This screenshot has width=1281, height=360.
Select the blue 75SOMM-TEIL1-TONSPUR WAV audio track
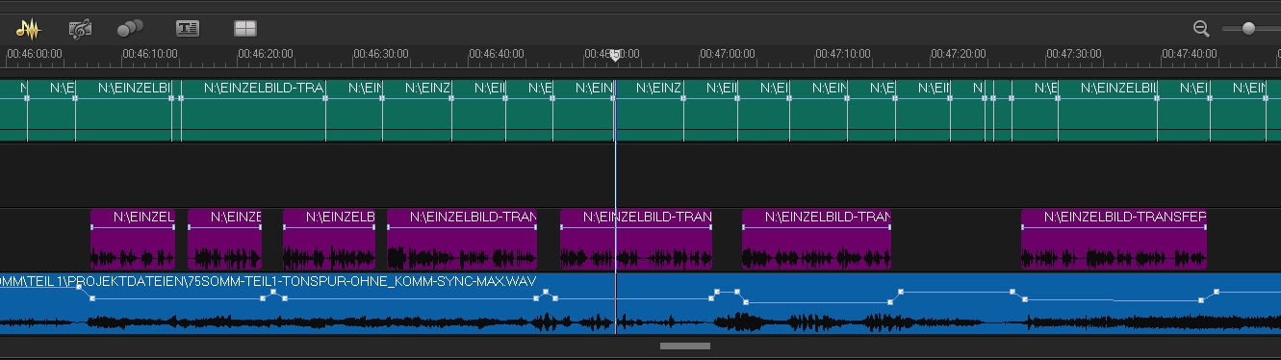pyautogui.click(x=640, y=303)
